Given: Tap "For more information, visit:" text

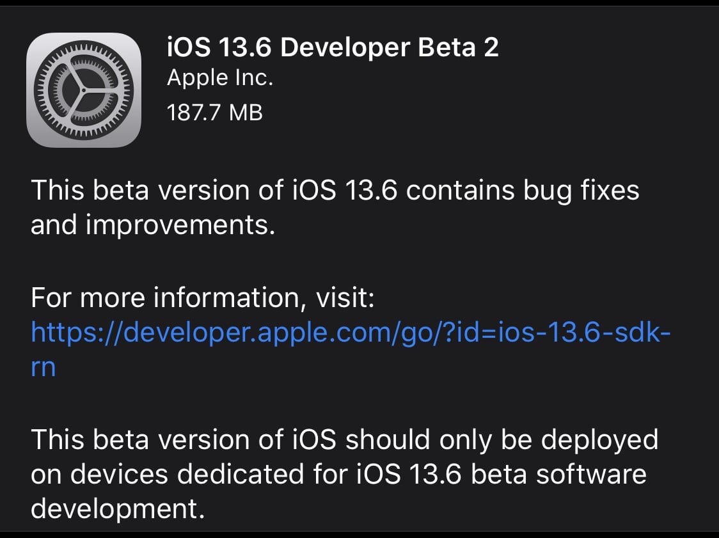Looking at the screenshot, I should click(203, 298).
